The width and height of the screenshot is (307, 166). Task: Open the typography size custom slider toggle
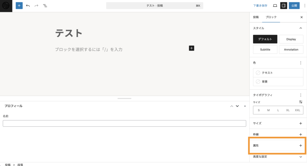point(300,102)
